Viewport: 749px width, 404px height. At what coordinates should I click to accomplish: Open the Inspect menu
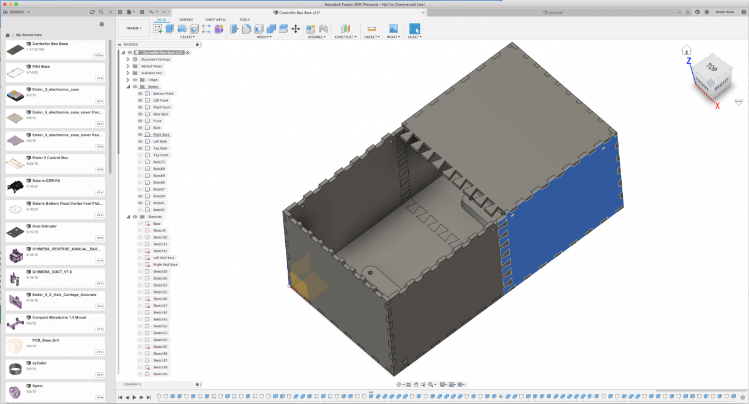click(x=371, y=37)
